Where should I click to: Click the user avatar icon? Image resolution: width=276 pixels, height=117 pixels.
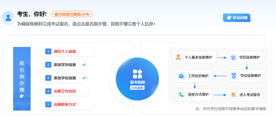click(8, 18)
